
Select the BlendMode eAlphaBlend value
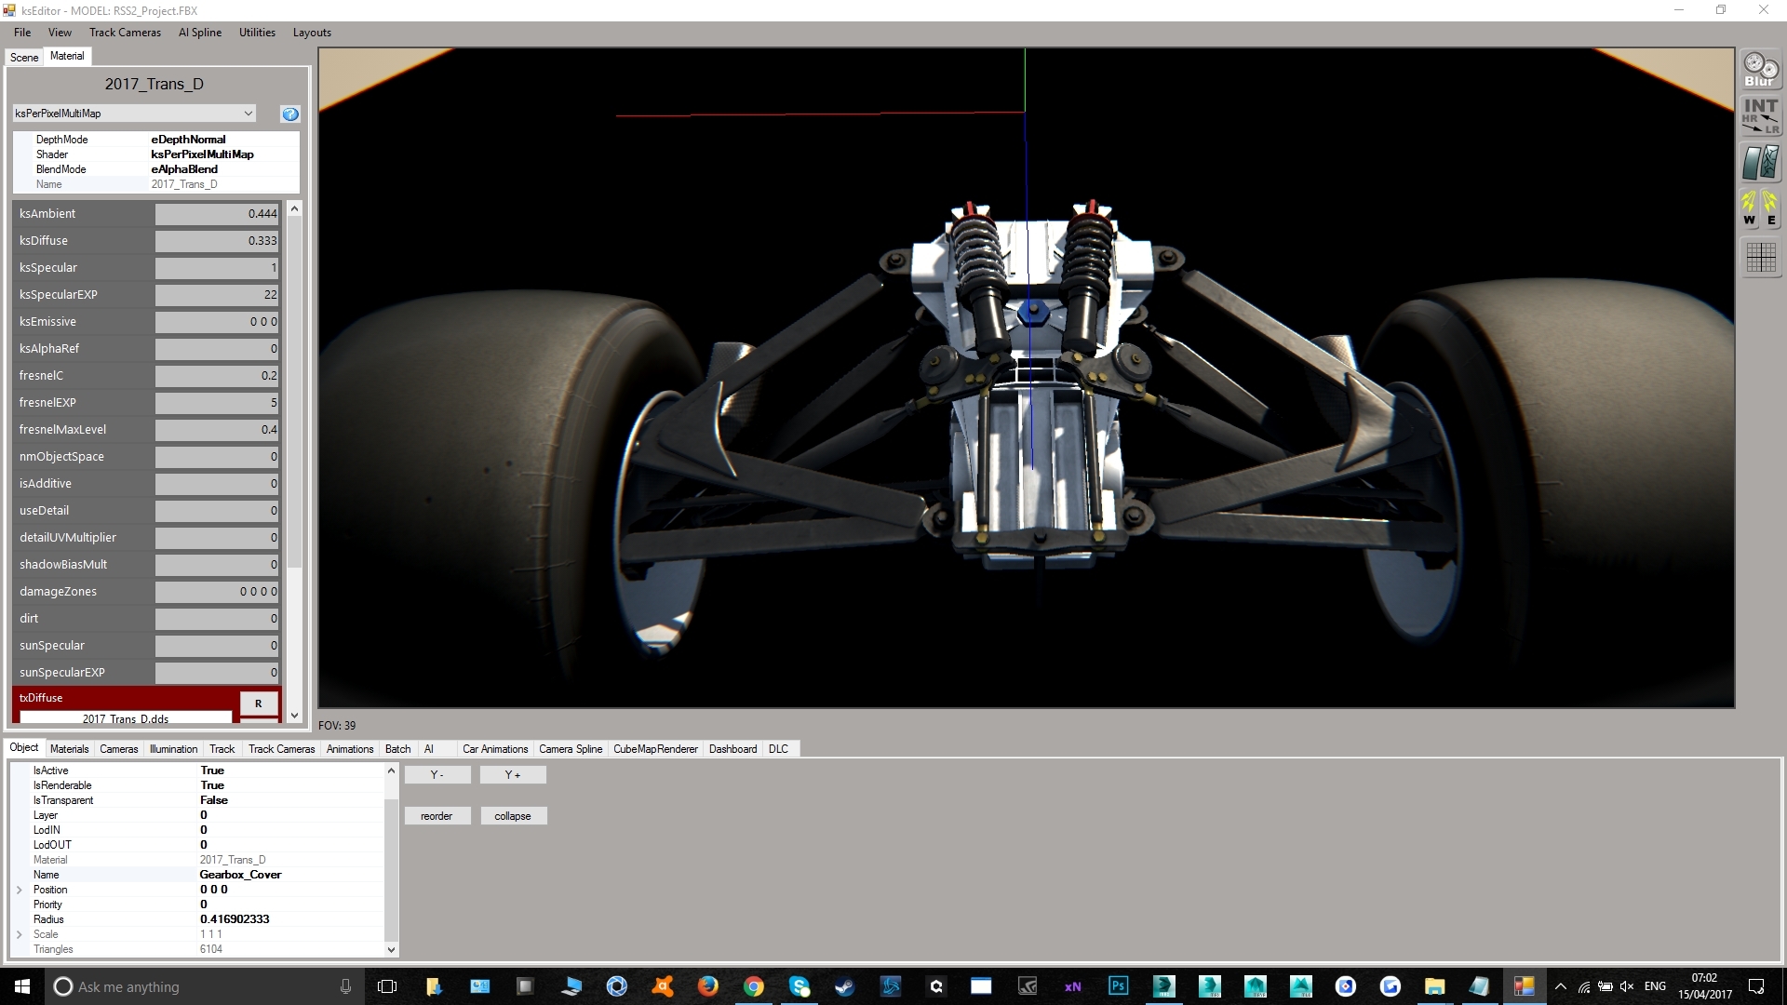tap(184, 169)
